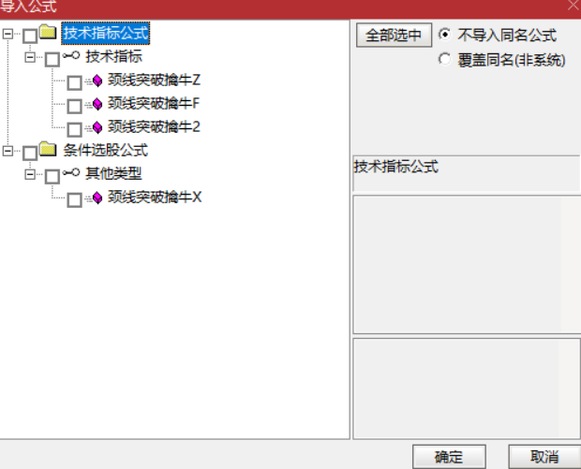
Task: Click the yellow folder icon beside 条件选股公式
Action: coord(48,149)
